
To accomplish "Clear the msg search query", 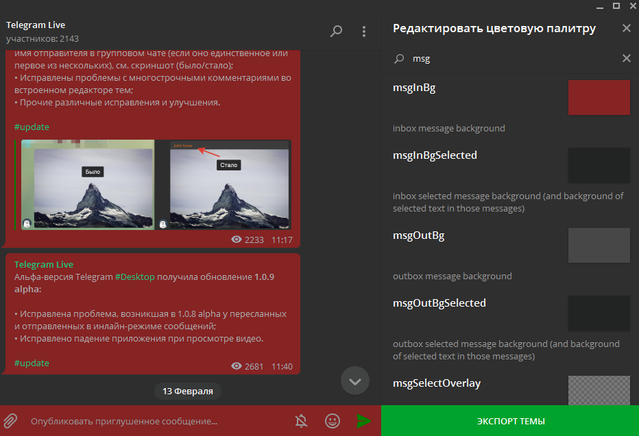I will coord(626,59).
